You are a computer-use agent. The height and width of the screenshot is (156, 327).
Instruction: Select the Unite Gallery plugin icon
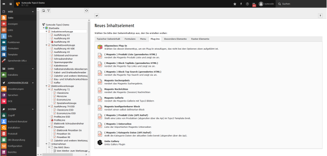100,142
